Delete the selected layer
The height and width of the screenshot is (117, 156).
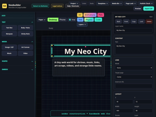(x=149, y=21)
